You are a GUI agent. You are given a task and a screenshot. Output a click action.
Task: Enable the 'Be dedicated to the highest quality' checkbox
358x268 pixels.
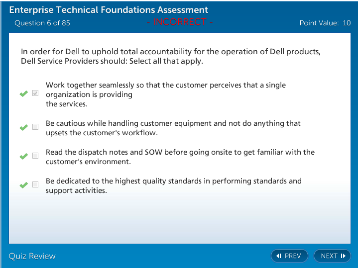tap(35, 184)
